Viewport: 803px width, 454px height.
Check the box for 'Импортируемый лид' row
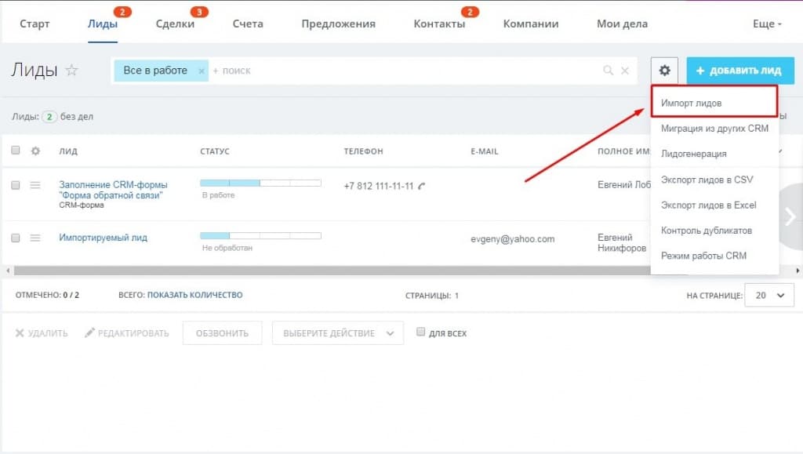[16, 238]
